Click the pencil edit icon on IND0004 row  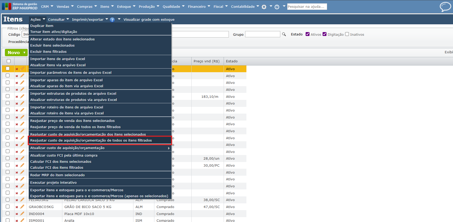pyautogui.click(x=22, y=214)
